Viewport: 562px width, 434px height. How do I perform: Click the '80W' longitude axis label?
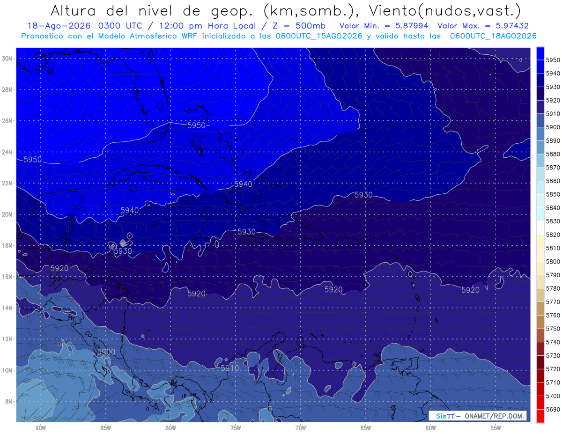(x=170, y=428)
